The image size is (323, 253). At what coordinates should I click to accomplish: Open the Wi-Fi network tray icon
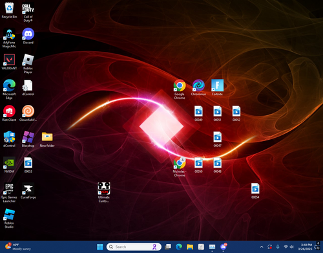pyautogui.click(x=286, y=247)
